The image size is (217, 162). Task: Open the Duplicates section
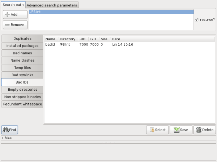[x=22, y=39]
